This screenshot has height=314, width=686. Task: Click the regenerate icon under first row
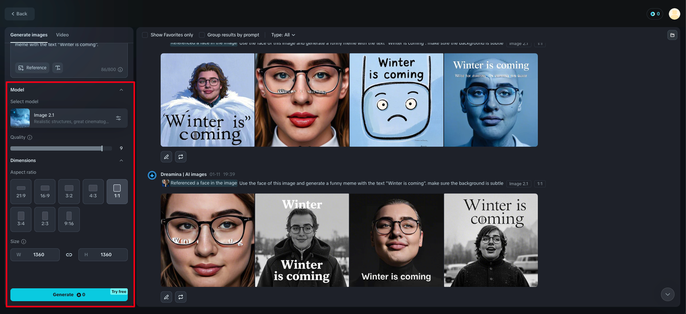[181, 157]
